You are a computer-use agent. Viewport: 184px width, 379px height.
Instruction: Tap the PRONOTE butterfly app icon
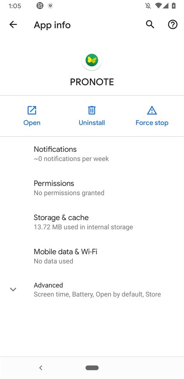(92, 60)
